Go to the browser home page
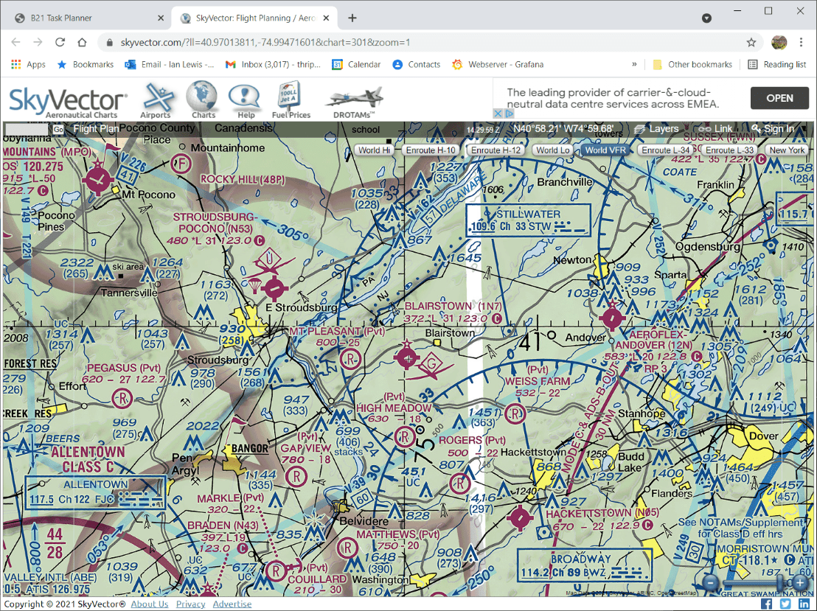 [82, 42]
